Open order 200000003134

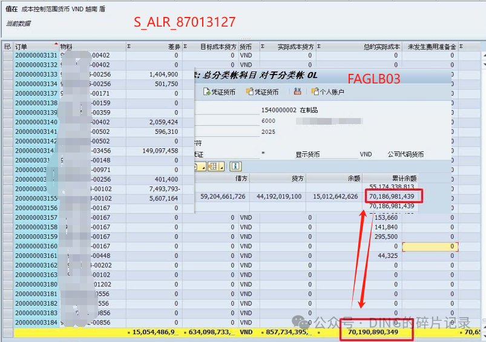(36, 84)
